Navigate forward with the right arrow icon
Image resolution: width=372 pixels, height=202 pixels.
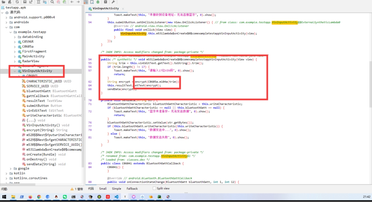78,2
